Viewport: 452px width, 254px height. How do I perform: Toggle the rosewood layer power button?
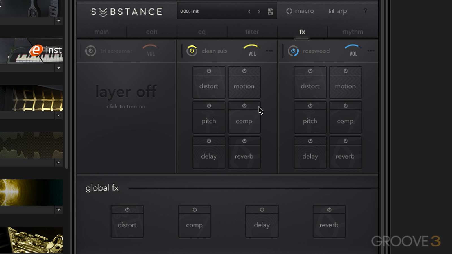(293, 51)
